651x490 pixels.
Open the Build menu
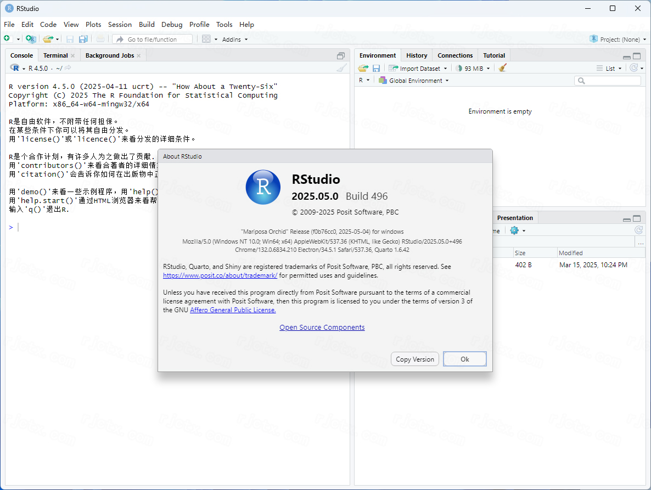[147, 25]
